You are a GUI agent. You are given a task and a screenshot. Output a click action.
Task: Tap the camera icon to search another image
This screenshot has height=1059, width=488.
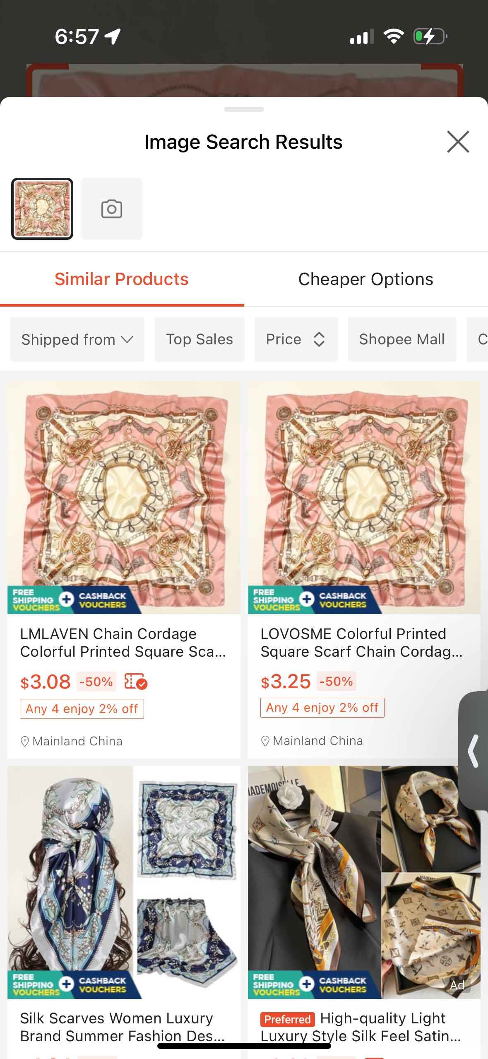click(x=112, y=209)
